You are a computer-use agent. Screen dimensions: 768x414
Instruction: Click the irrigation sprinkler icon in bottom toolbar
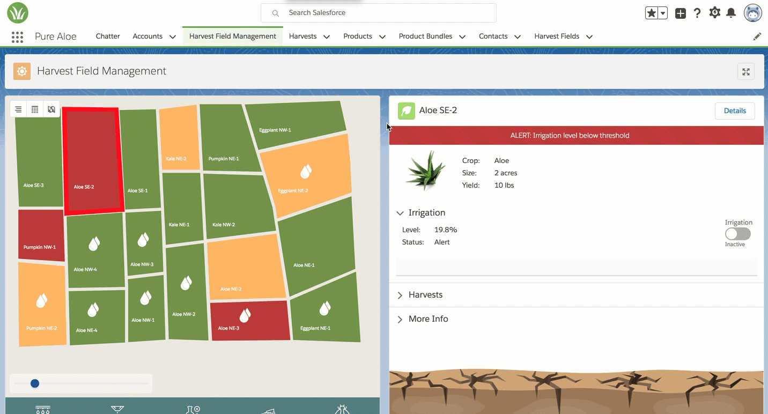[x=43, y=410]
